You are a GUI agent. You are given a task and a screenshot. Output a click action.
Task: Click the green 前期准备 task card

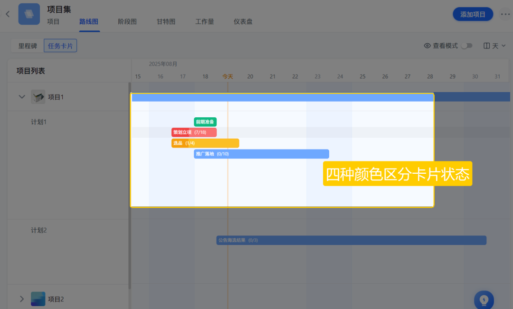point(205,122)
